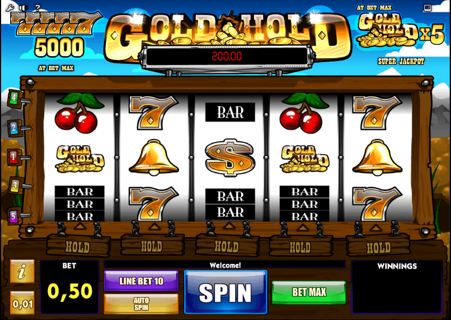Toggle HOLD on the first reel

click(78, 246)
